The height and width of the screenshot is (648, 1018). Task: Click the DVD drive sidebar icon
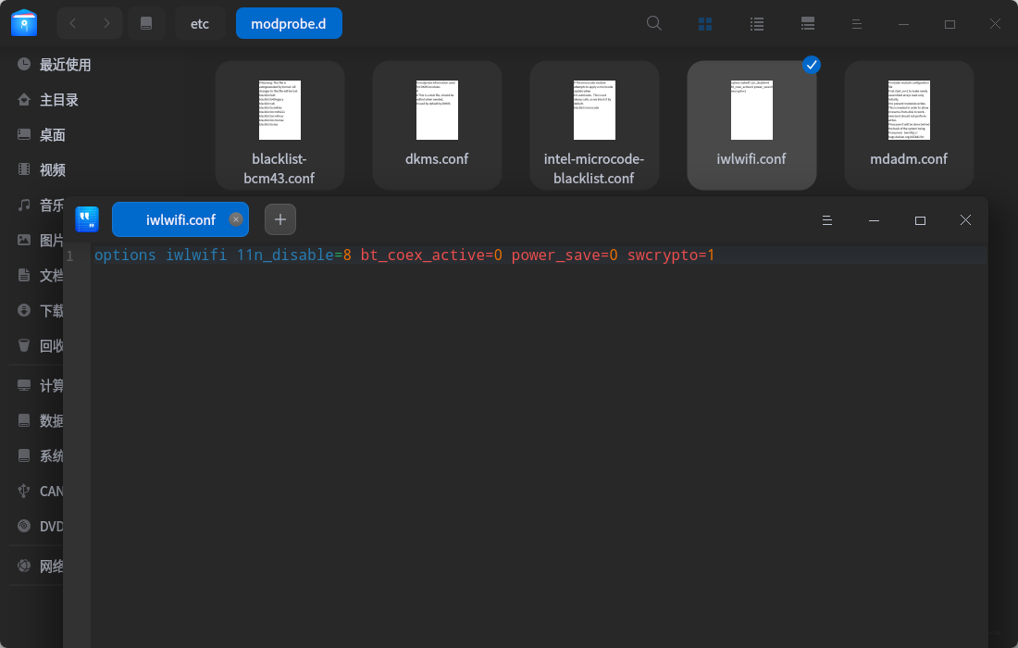pyautogui.click(x=24, y=526)
